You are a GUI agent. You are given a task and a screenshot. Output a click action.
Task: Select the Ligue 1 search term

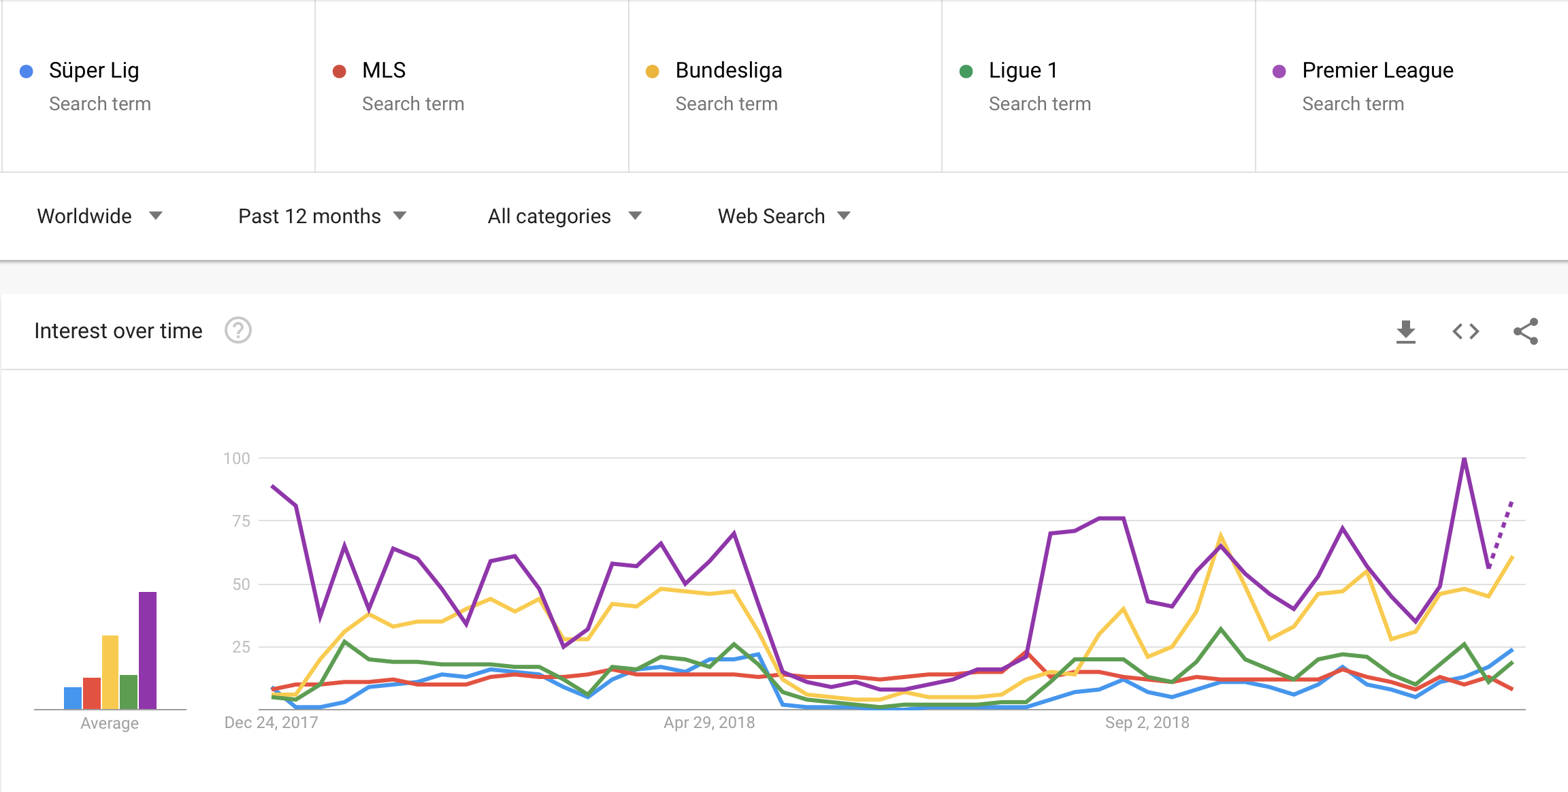(1023, 71)
